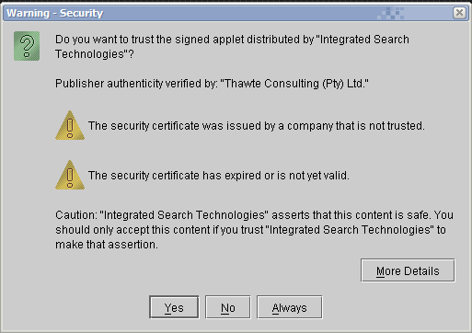Select the "company that is not trusted" message
Image resolution: width=472 pixels, height=333 pixels.
pyautogui.click(x=257, y=126)
